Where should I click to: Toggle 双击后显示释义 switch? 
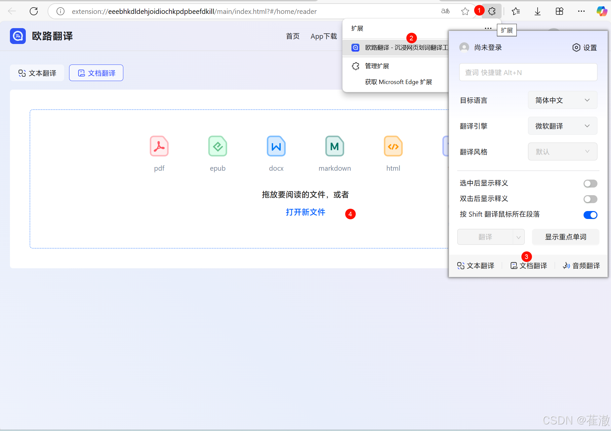pyautogui.click(x=591, y=199)
